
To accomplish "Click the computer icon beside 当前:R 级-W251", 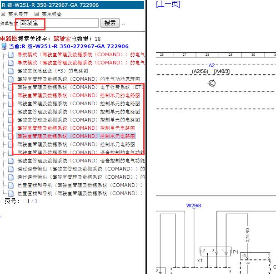I will [x=4, y=46].
